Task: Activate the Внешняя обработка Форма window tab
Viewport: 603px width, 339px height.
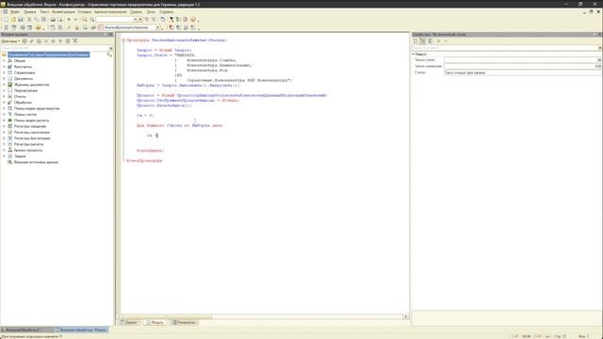Action: tap(81, 330)
